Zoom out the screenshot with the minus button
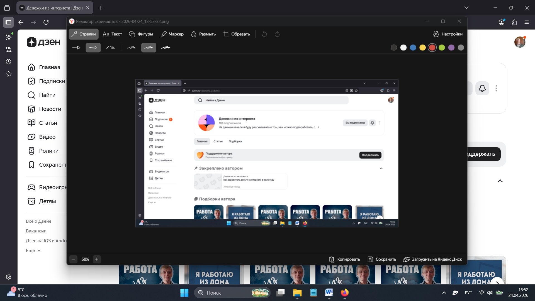The width and height of the screenshot is (535, 301). (x=73, y=259)
